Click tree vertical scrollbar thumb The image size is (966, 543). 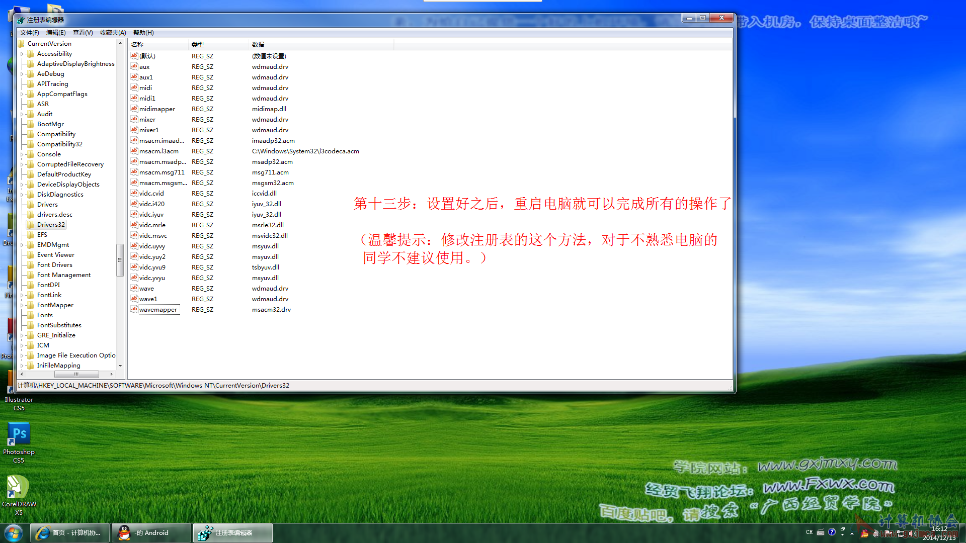pos(120,260)
